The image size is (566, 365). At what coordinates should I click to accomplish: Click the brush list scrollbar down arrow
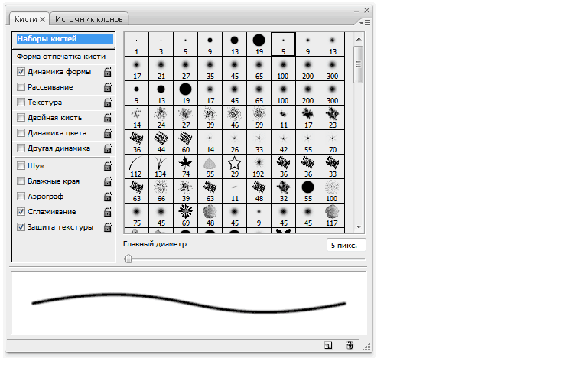tap(358, 228)
